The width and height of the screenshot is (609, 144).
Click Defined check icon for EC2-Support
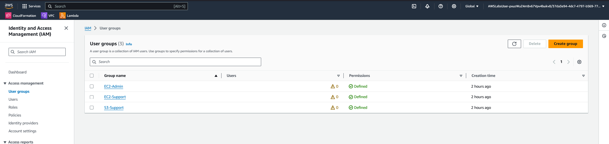351,97
